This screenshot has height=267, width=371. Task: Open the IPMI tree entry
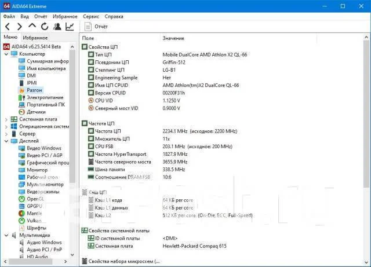tap(28, 83)
